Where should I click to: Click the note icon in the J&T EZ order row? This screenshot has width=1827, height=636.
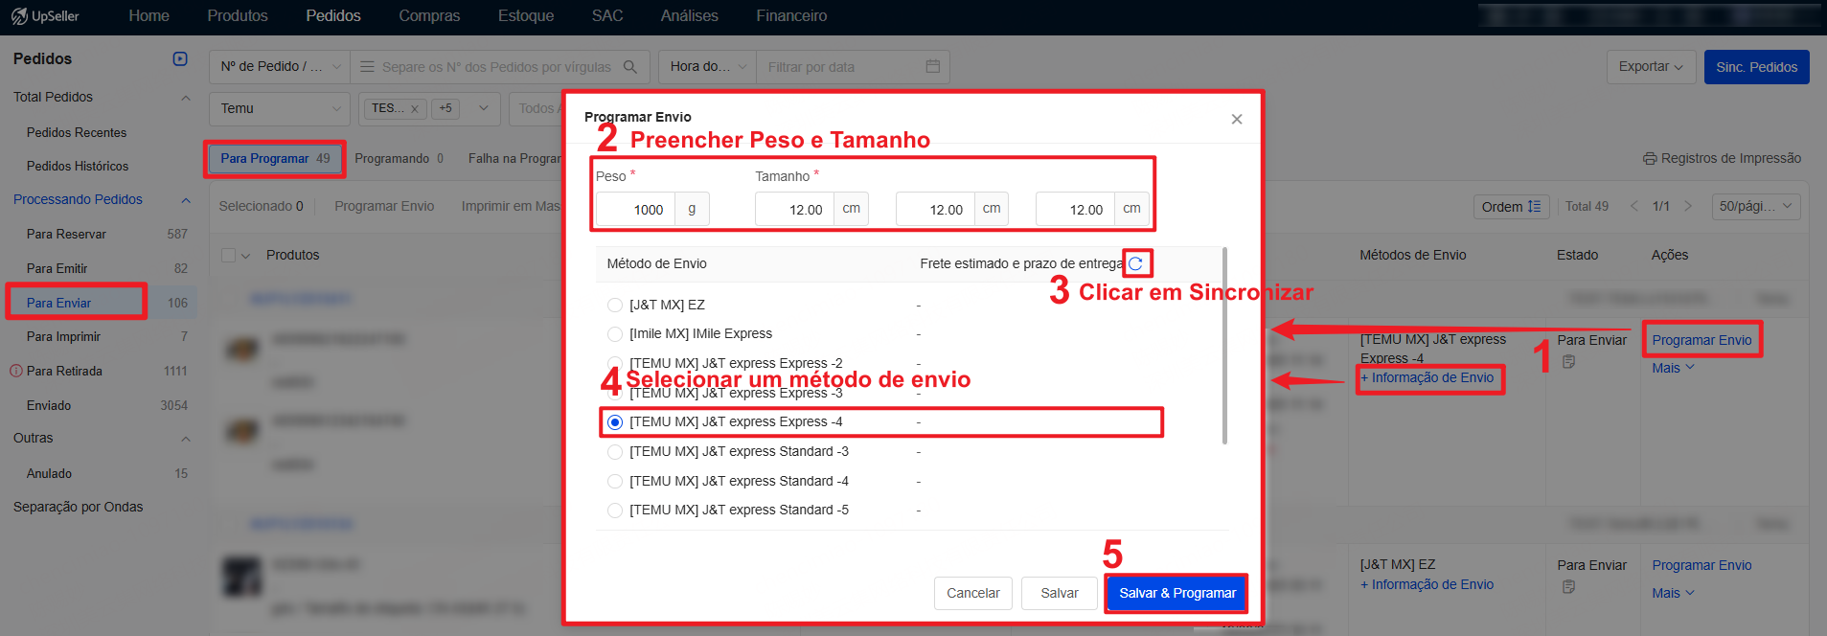pos(1568,587)
